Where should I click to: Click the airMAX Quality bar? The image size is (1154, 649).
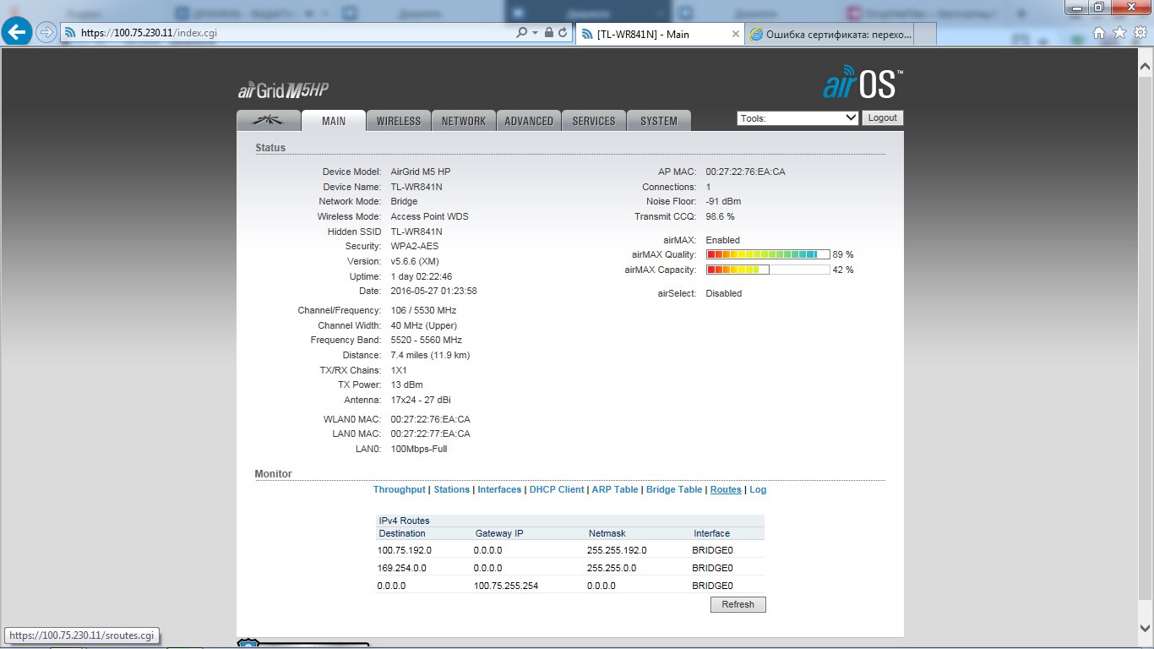click(x=768, y=254)
